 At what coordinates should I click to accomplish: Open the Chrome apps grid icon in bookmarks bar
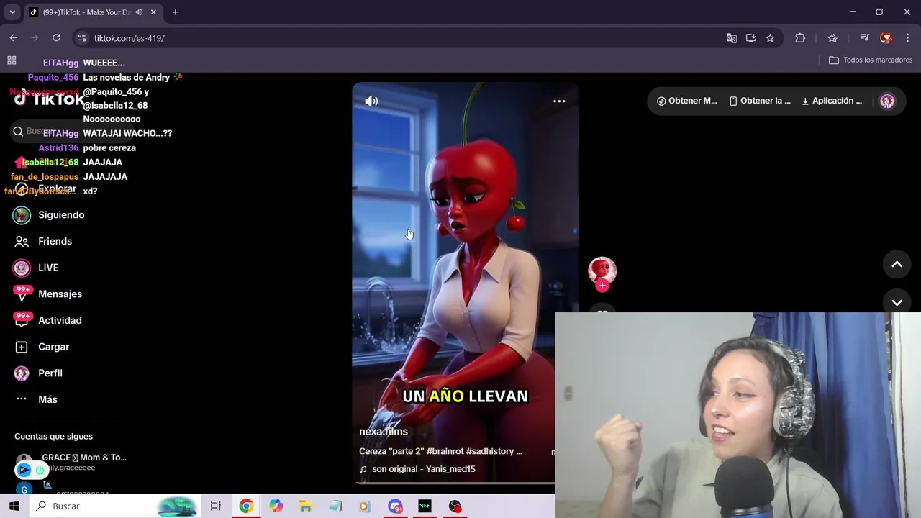click(12, 60)
